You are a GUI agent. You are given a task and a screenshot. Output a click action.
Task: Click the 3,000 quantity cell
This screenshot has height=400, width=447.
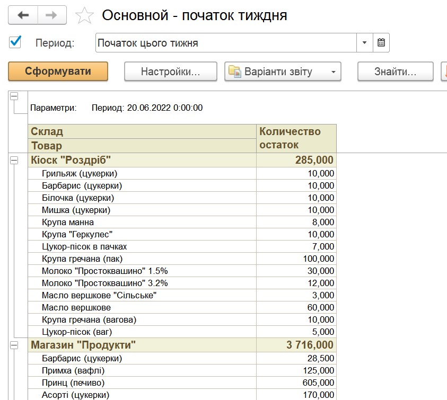click(x=296, y=295)
